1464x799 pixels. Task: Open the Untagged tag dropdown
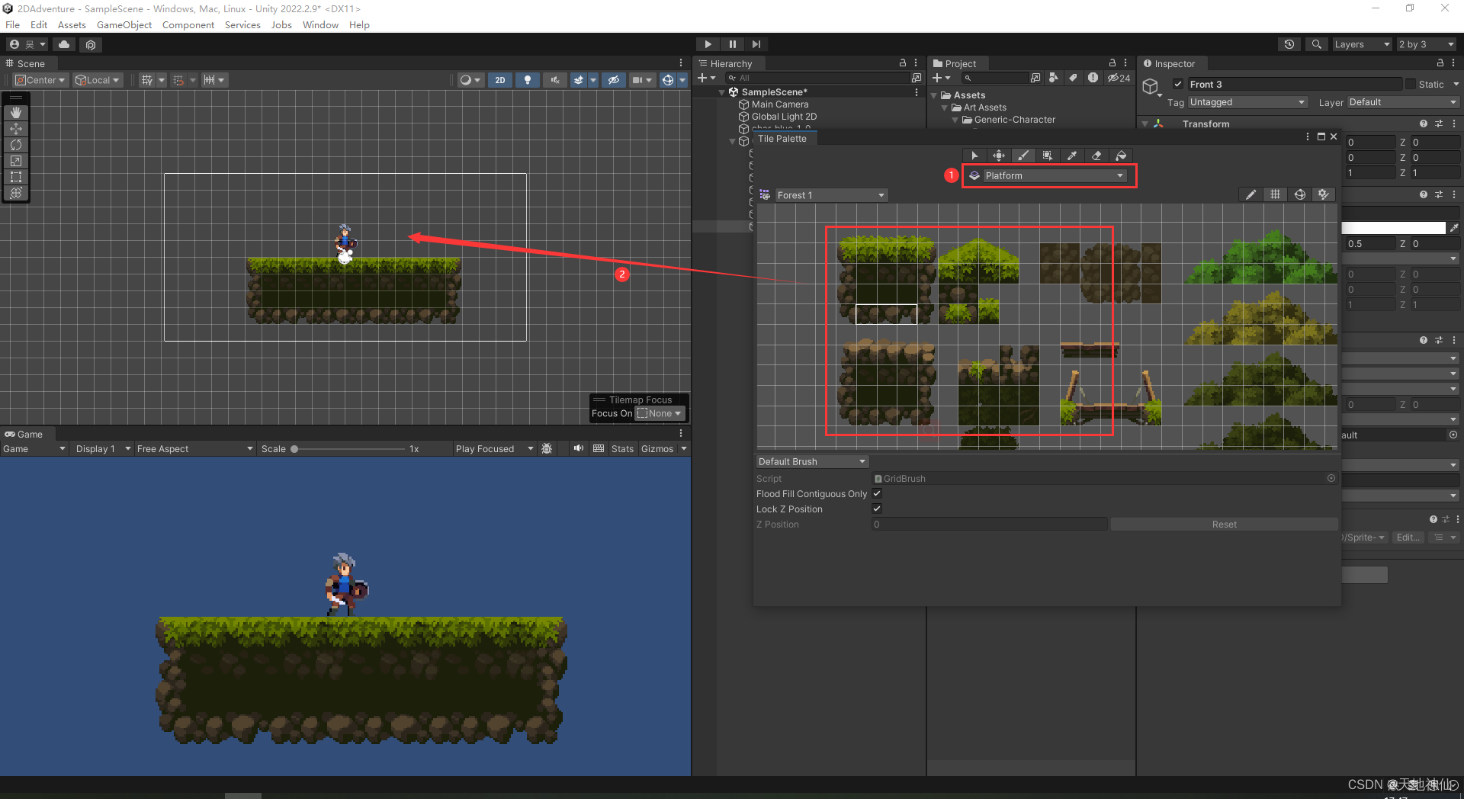tap(1247, 102)
